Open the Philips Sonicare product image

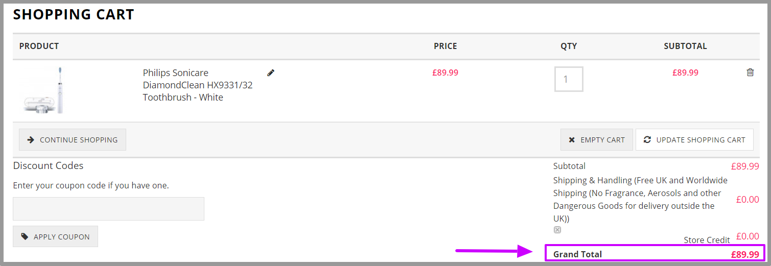click(43, 90)
